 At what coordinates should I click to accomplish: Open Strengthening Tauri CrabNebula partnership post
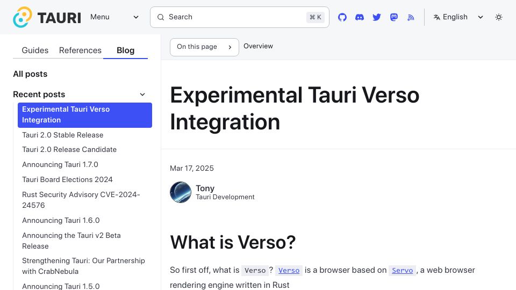coord(83,266)
